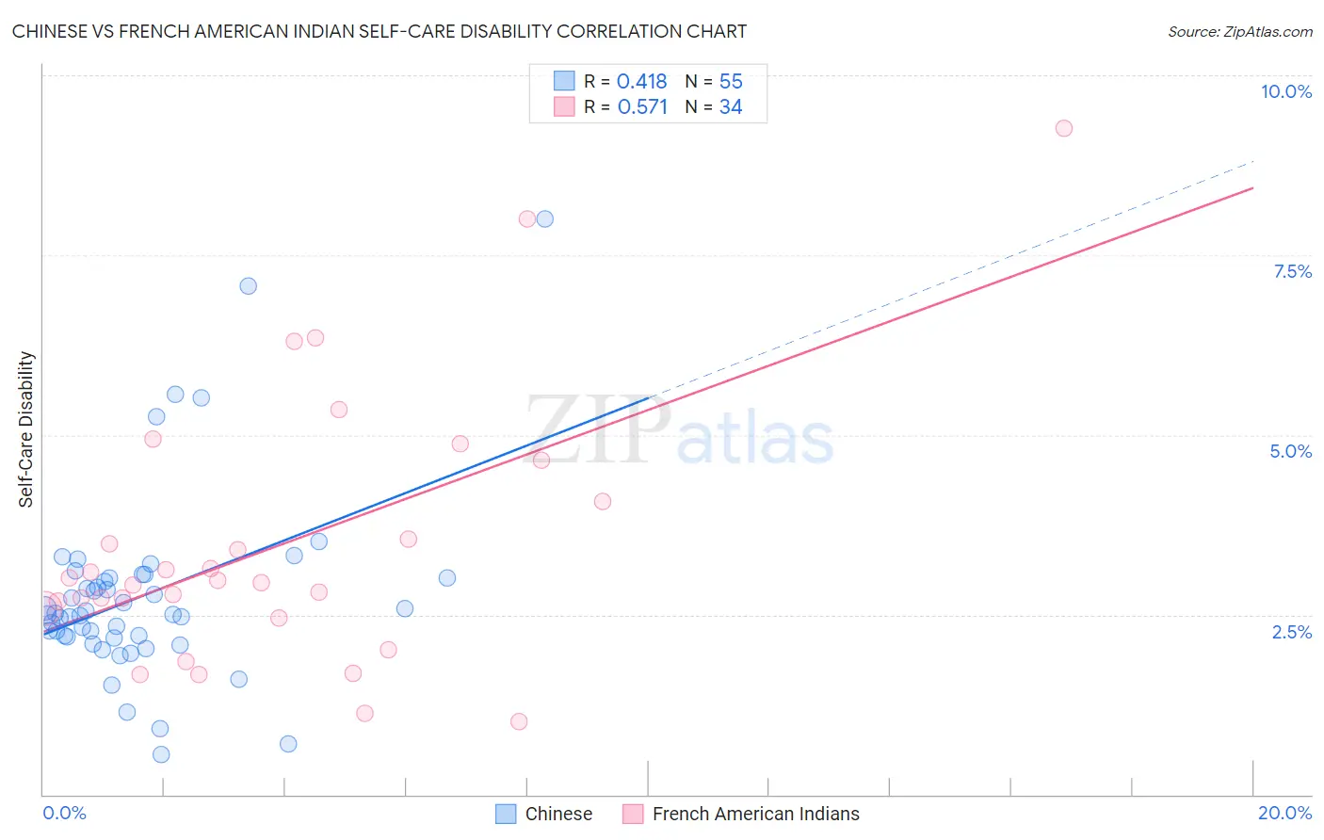Click the 0.0% x-axis label

coord(64,813)
